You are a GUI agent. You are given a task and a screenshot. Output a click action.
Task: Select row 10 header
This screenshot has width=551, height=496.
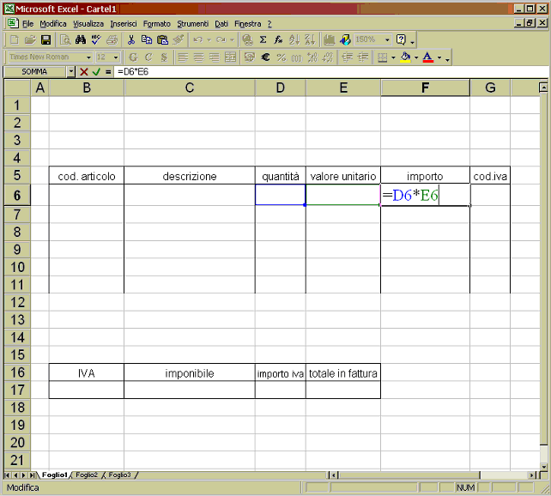click(x=17, y=268)
